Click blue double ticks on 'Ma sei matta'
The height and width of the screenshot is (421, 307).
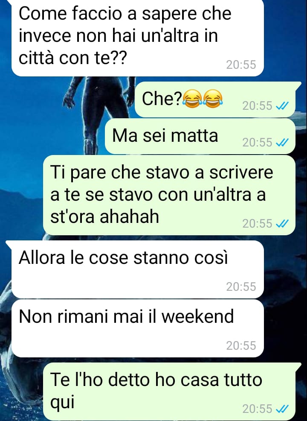(x=282, y=143)
